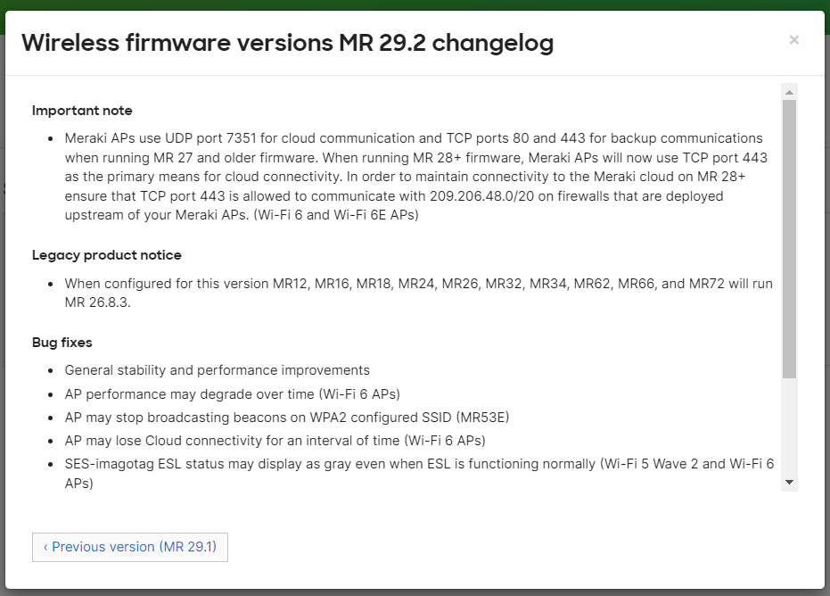Click the scrollbar track below the thumb
The width and height of the screenshot is (830, 596).
(x=788, y=428)
